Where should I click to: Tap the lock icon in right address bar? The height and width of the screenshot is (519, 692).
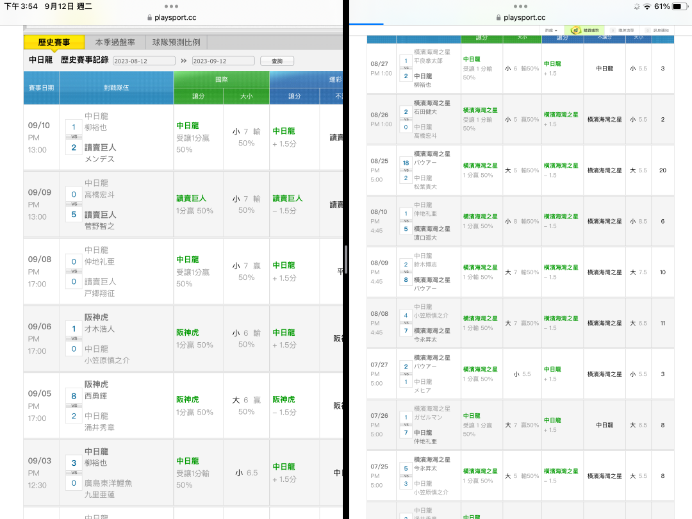(x=498, y=18)
